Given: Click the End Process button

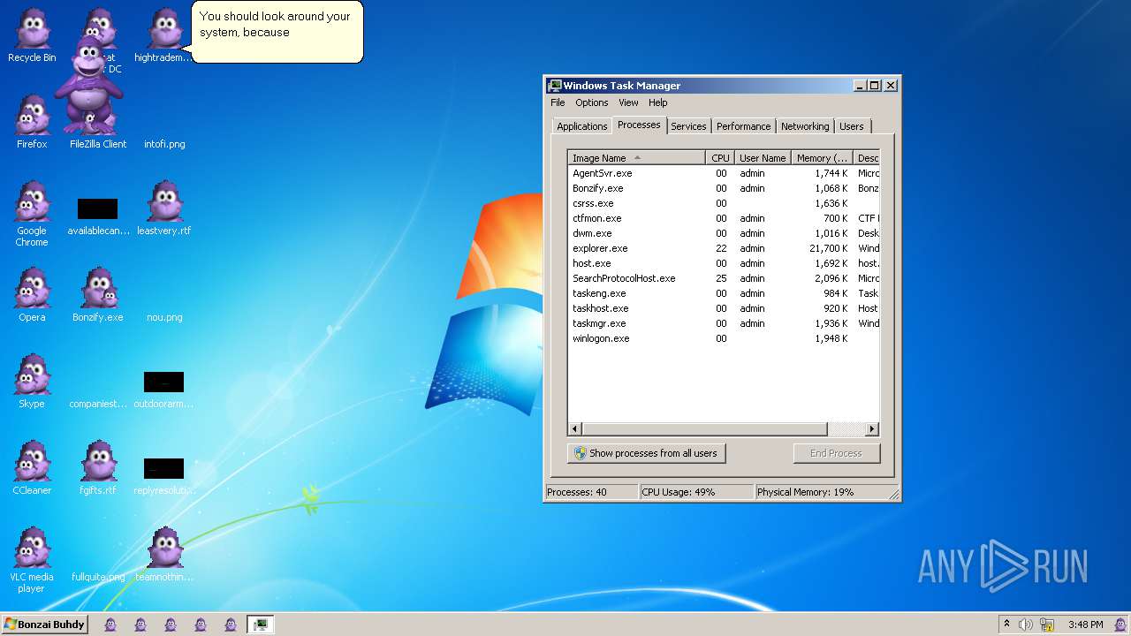Looking at the screenshot, I should click(836, 453).
